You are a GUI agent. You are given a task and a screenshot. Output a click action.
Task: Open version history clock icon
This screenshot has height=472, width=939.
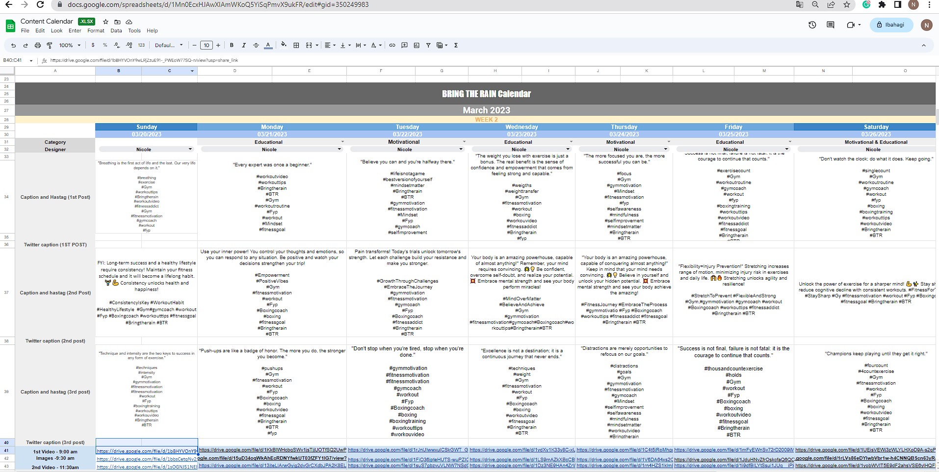(812, 25)
